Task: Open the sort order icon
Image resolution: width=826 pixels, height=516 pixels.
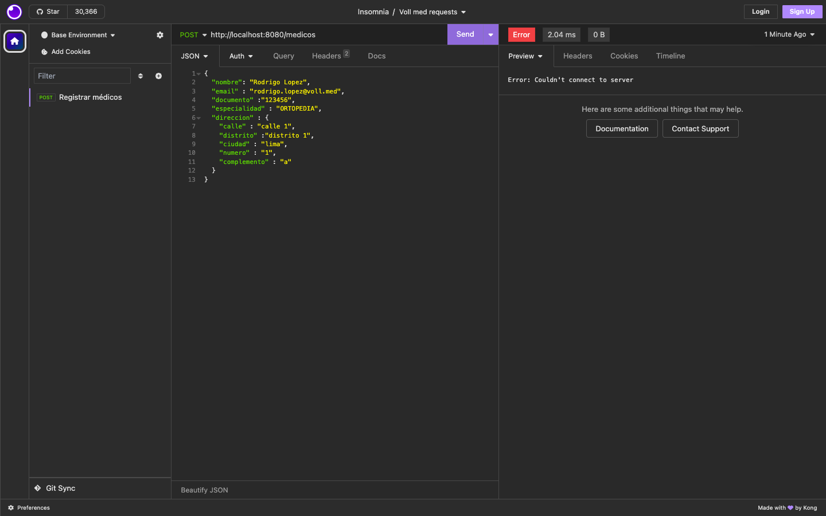Action: point(141,76)
